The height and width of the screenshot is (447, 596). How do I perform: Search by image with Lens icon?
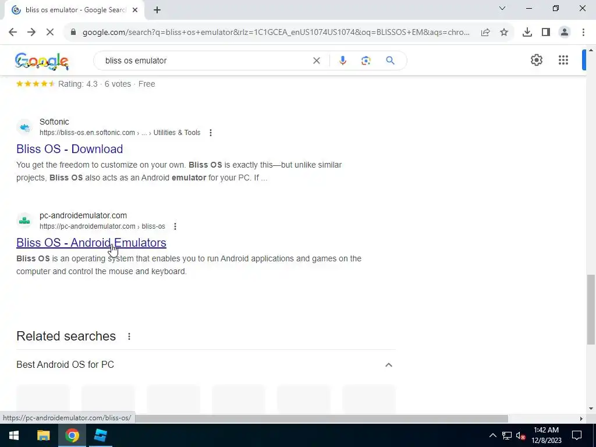[x=366, y=61]
